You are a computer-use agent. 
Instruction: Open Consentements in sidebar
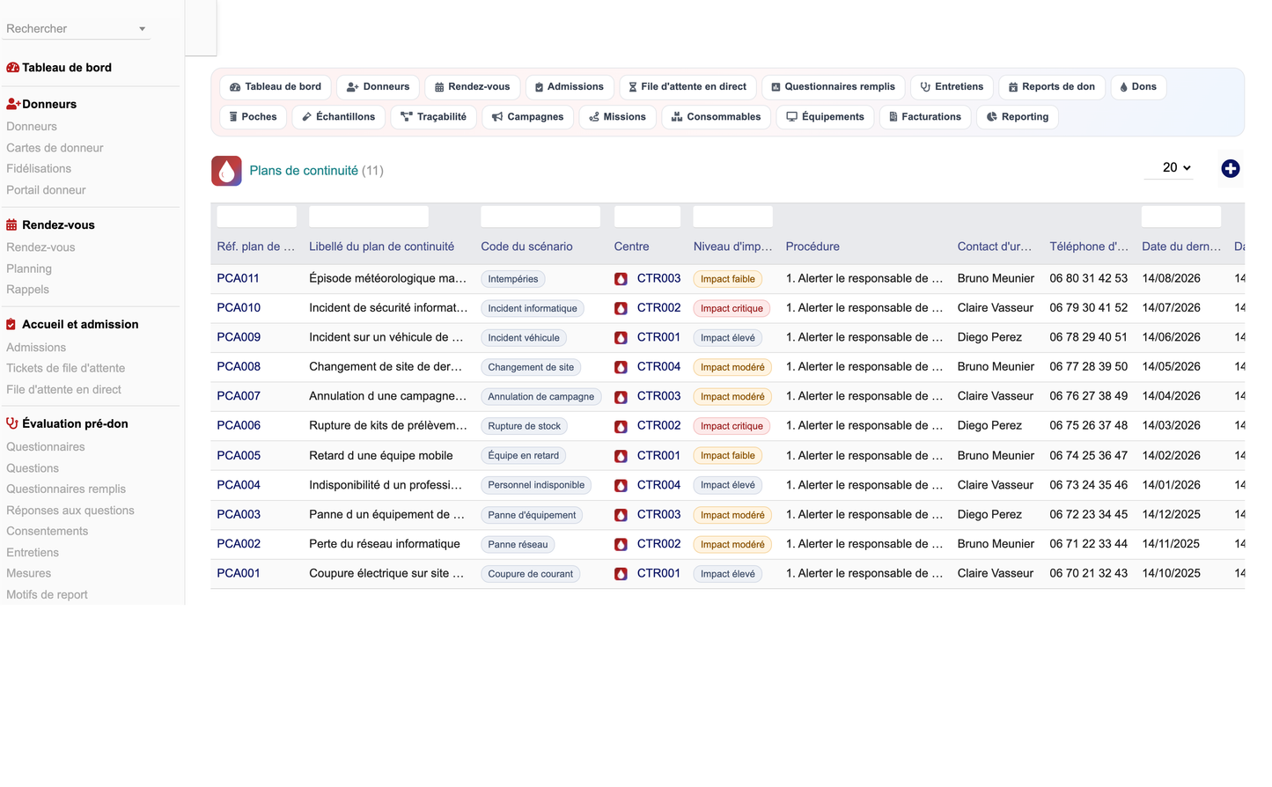click(x=47, y=531)
